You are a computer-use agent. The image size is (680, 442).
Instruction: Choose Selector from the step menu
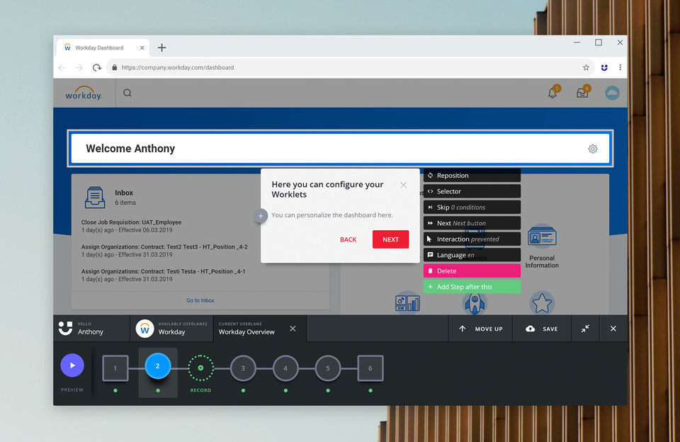tap(472, 191)
